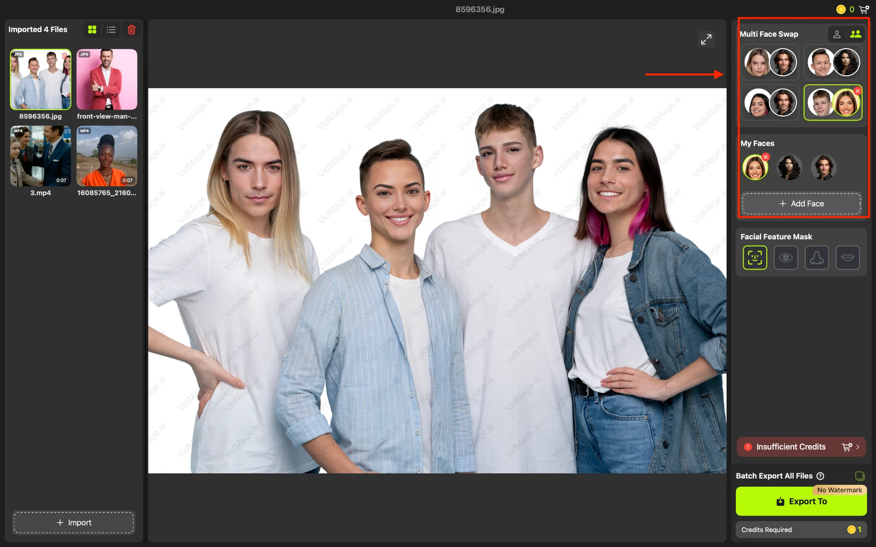876x547 pixels.
Task: Select the dark-haired woman in My Faces
Action: point(789,168)
